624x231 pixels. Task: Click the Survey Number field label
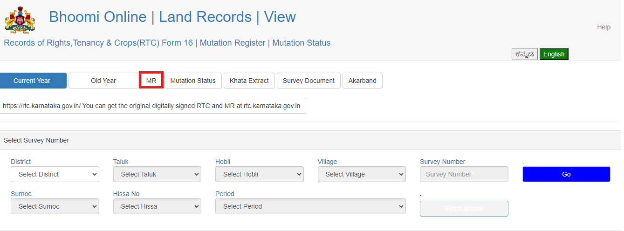click(x=443, y=162)
